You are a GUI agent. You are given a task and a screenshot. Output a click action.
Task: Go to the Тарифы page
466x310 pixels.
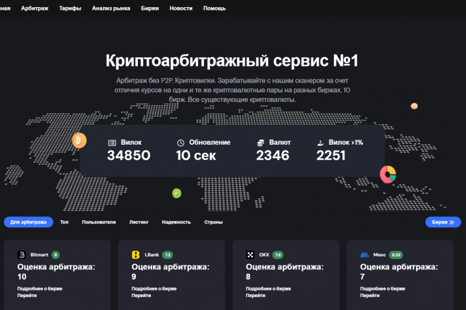click(70, 8)
